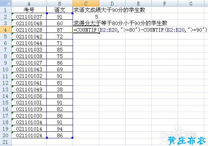Select column B header

click(x=59, y=3)
